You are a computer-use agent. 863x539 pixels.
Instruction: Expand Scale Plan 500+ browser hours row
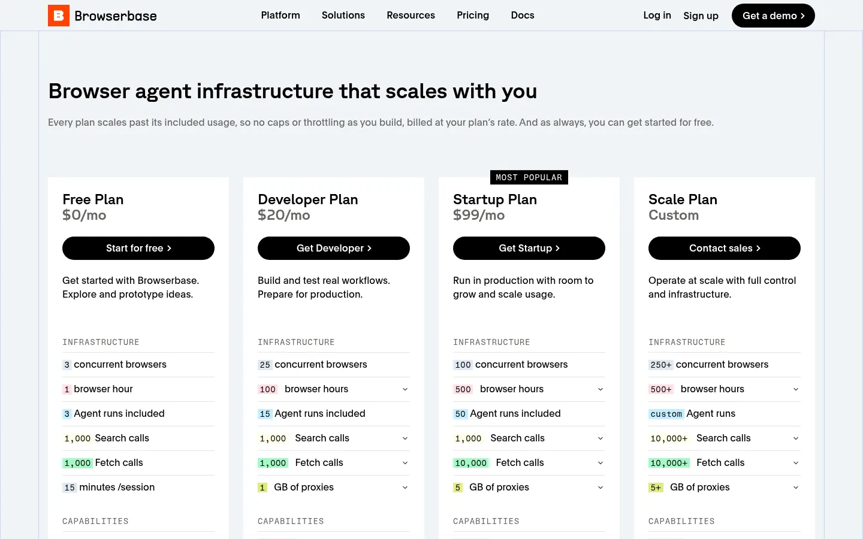[x=725, y=389]
